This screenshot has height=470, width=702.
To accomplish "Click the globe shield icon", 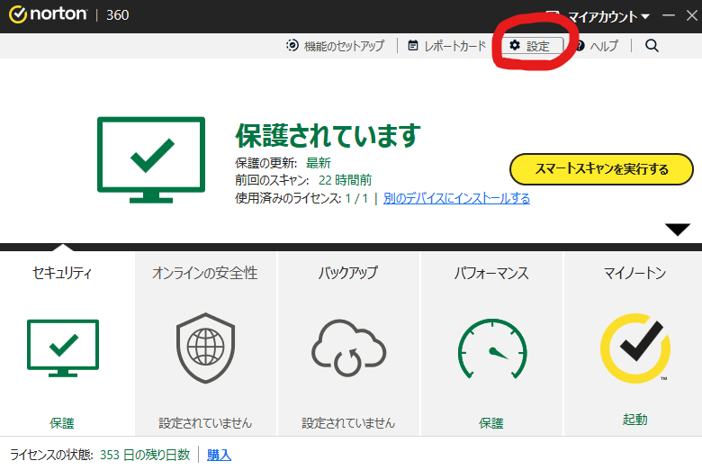I will [x=205, y=348].
